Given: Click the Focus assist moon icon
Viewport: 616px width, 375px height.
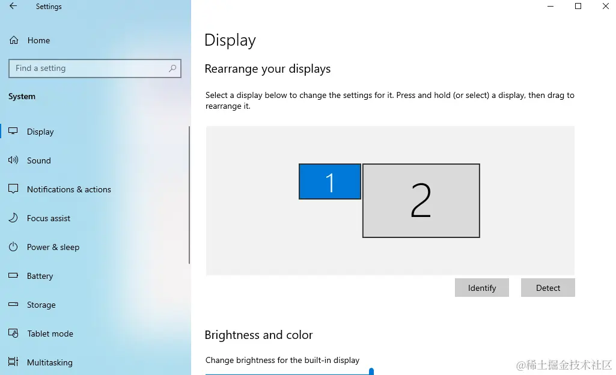Looking at the screenshot, I should [x=13, y=218].
